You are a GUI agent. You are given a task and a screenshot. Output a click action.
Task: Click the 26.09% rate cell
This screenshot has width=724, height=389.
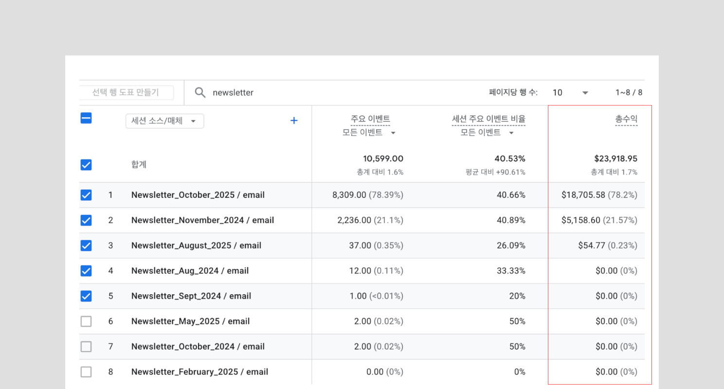pos(511,246)
